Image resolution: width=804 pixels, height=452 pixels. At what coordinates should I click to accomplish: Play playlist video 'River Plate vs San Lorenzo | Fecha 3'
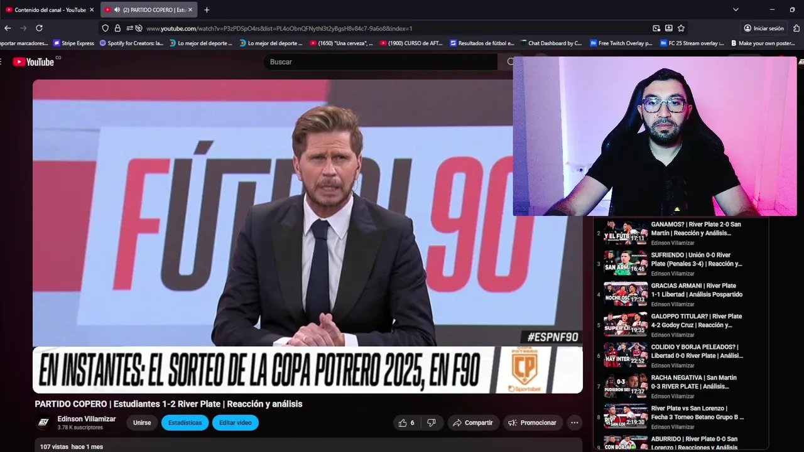[x=697, y=412]
